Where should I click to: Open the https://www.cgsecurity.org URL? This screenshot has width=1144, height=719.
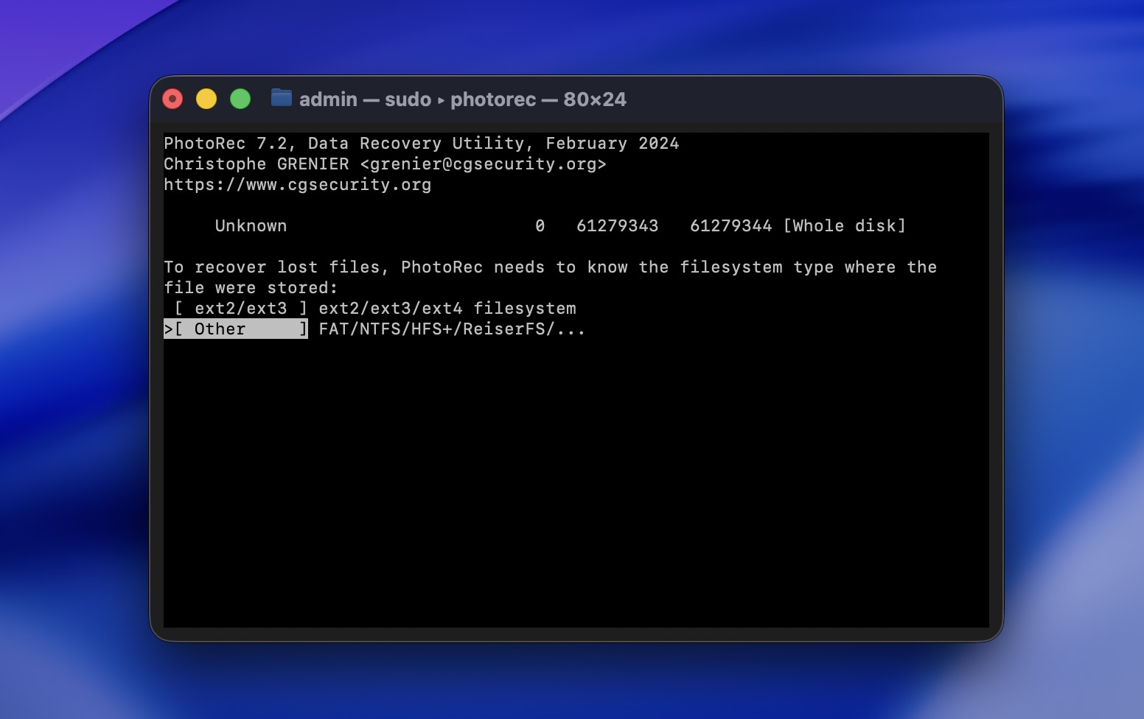(x=297, y=185)
